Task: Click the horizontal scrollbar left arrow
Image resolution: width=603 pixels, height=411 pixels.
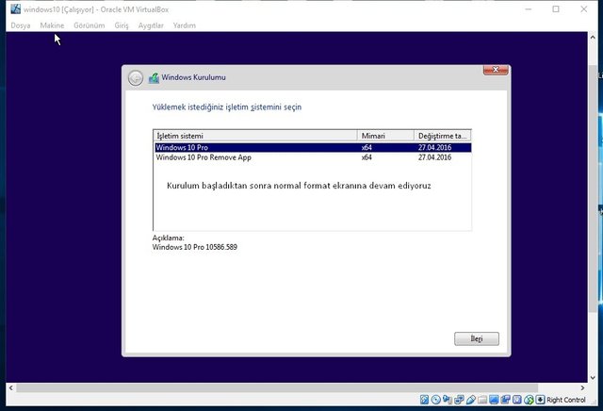Action: (10, 388)
